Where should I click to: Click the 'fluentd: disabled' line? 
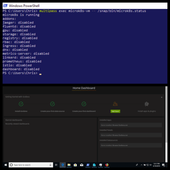point(19,27)
